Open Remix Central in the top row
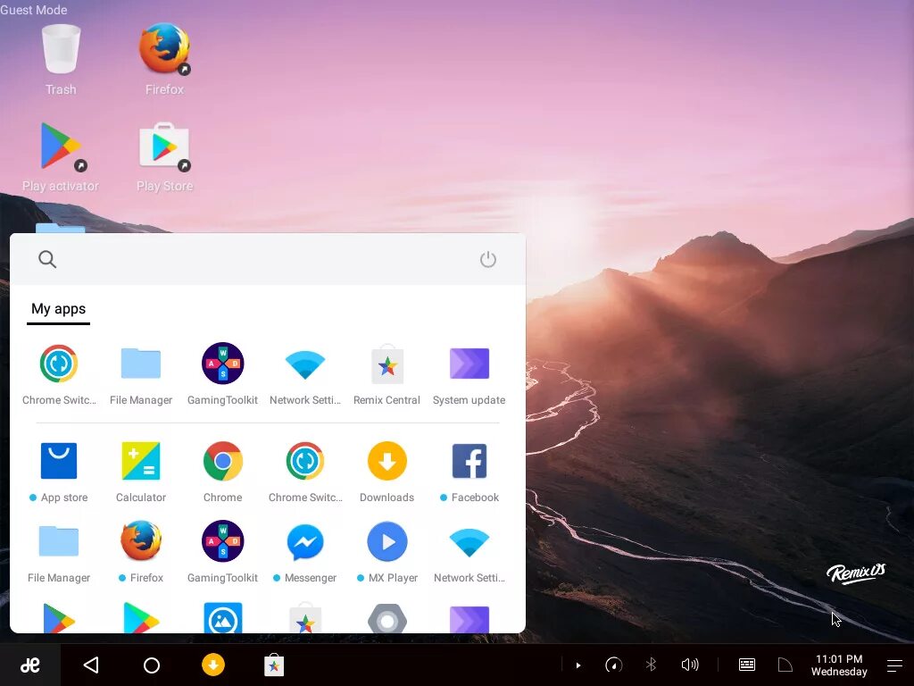Screen dimensions: 914x686 [387, 374]
